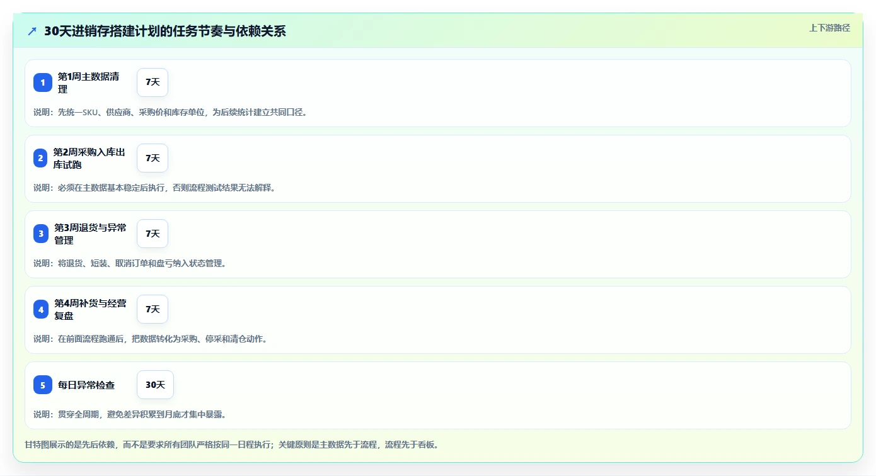The height and width of the screenshot is (476, 876).
Task: Click the description 将退货、短装、取消订单和盘亏纳入状态管理
Action: [142, 263]
